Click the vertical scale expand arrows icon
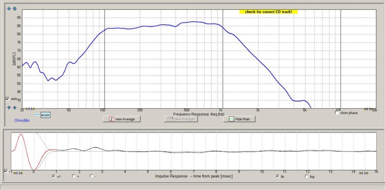Image resolution: width=385 pixels, height=190 pixels. tap(9, 9)
